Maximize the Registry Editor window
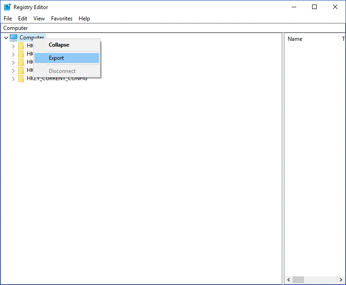 314,7
